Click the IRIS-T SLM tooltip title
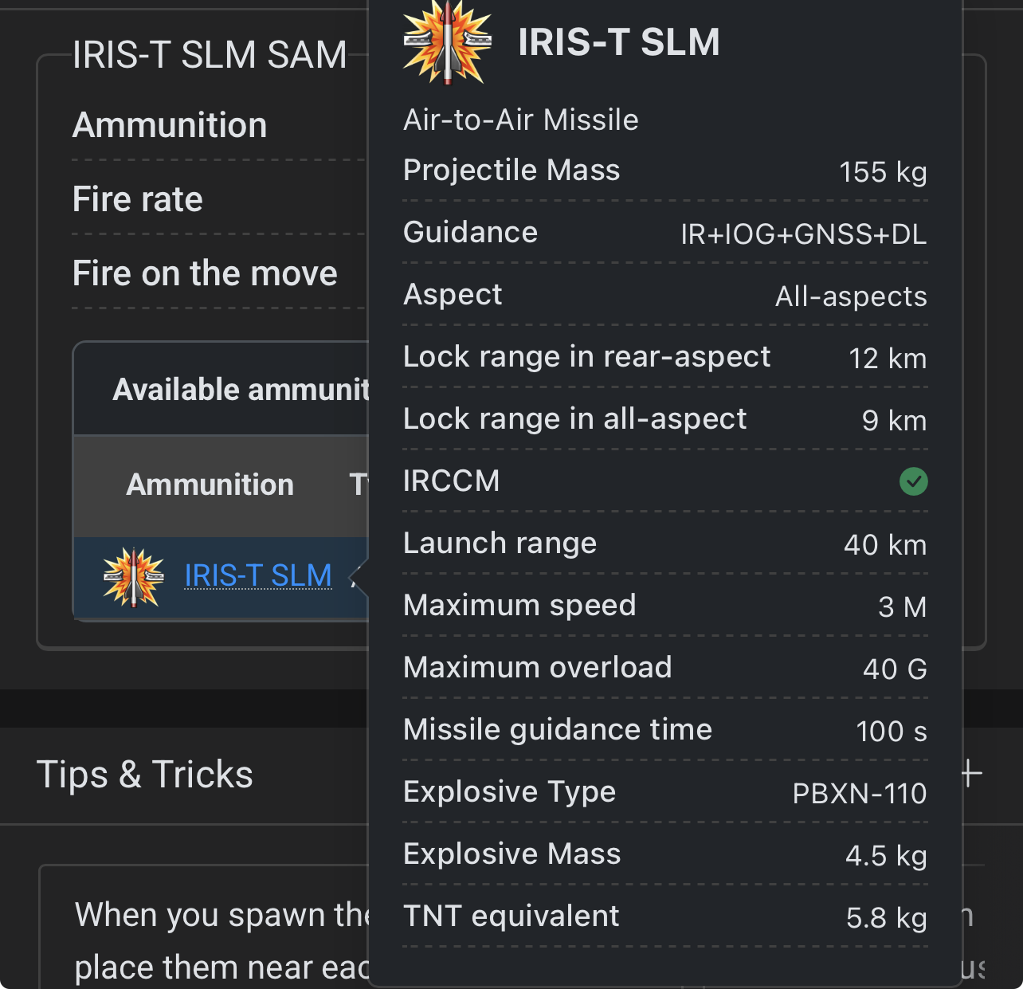1023x989 pixels. [619, 42]
